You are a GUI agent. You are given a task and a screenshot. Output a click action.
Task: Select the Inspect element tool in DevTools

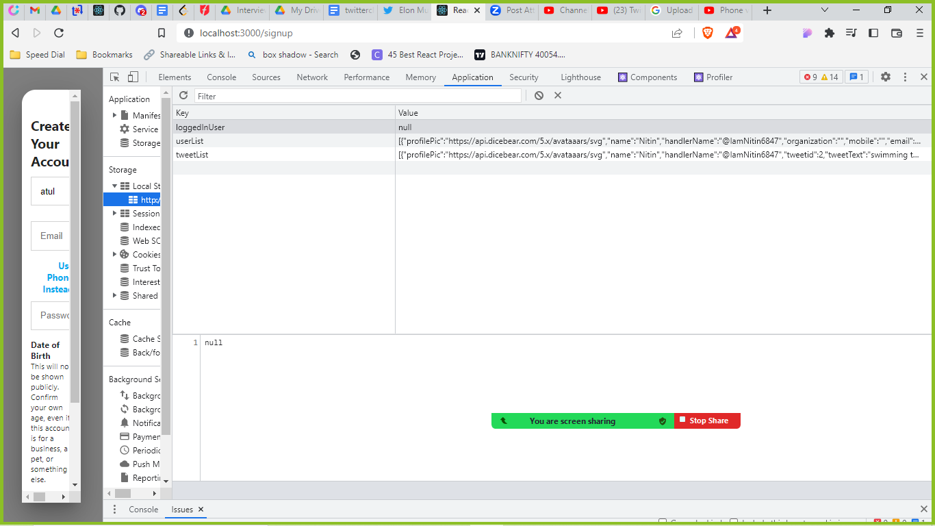click(x=114, y=77)
